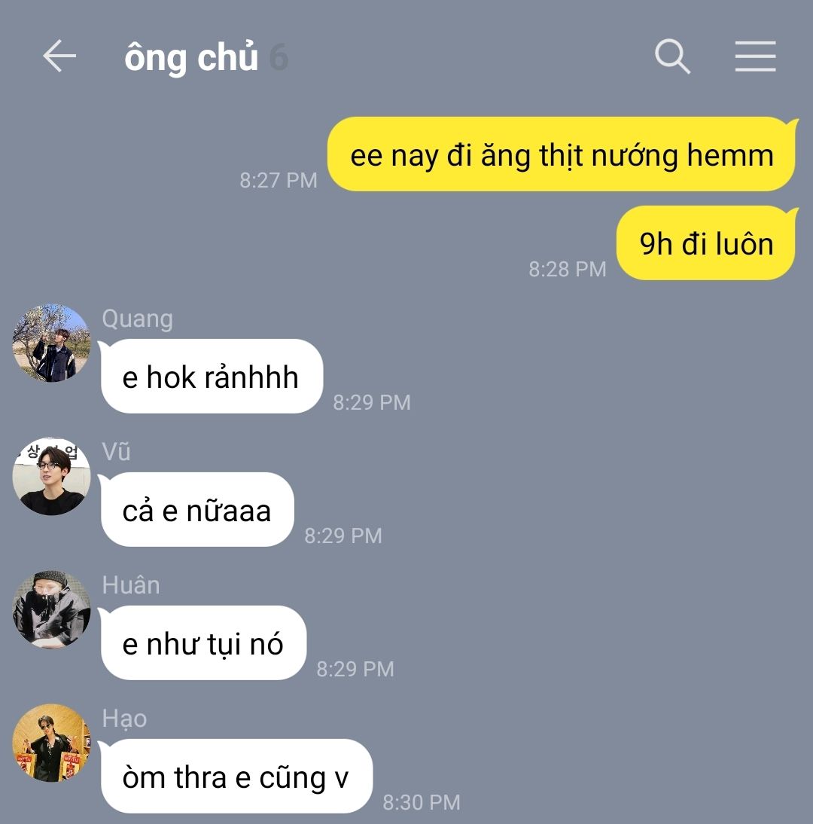Viewport: 813px width, 824px height.
Task: Open Hạo's profile avatar
Action: pos(51,743)
